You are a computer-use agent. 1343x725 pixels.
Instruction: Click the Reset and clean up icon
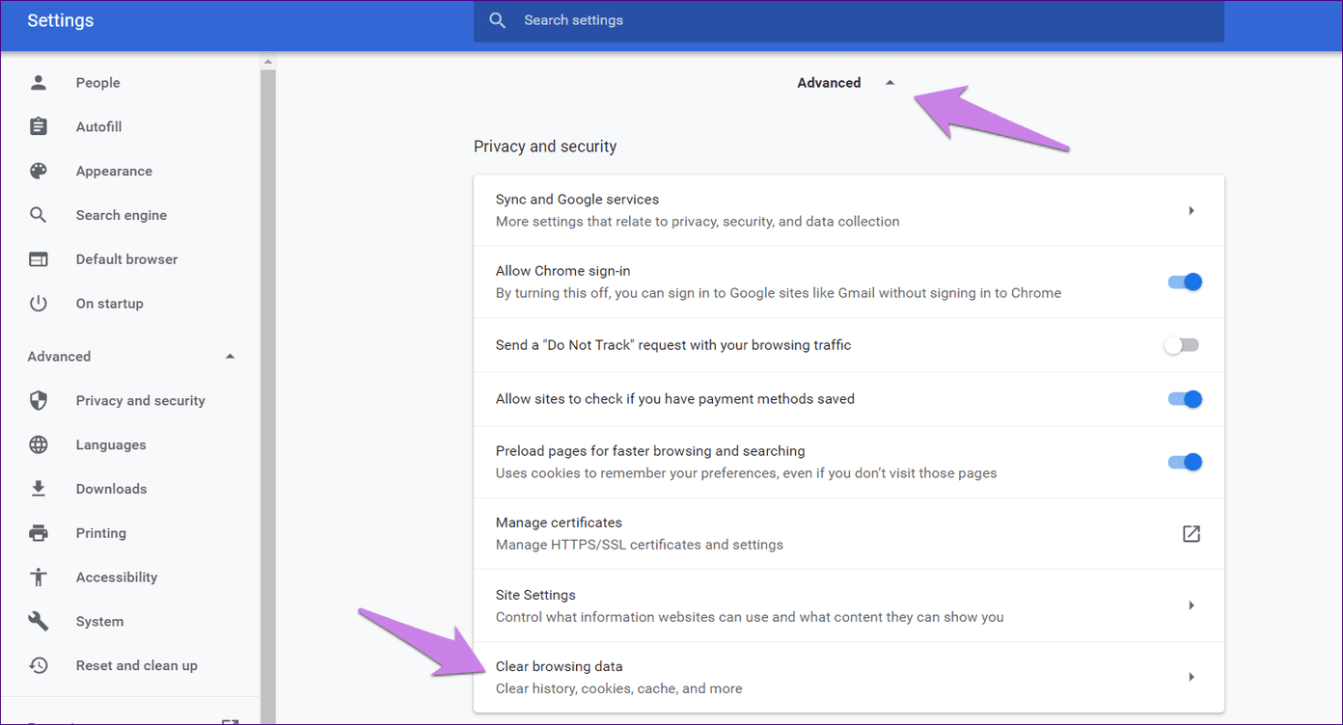coord(39,665)
